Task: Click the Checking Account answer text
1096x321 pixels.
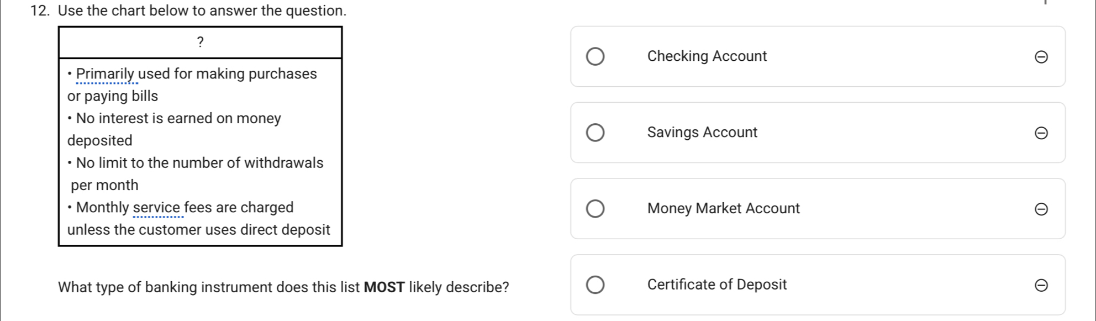Action: click(707, 56)
